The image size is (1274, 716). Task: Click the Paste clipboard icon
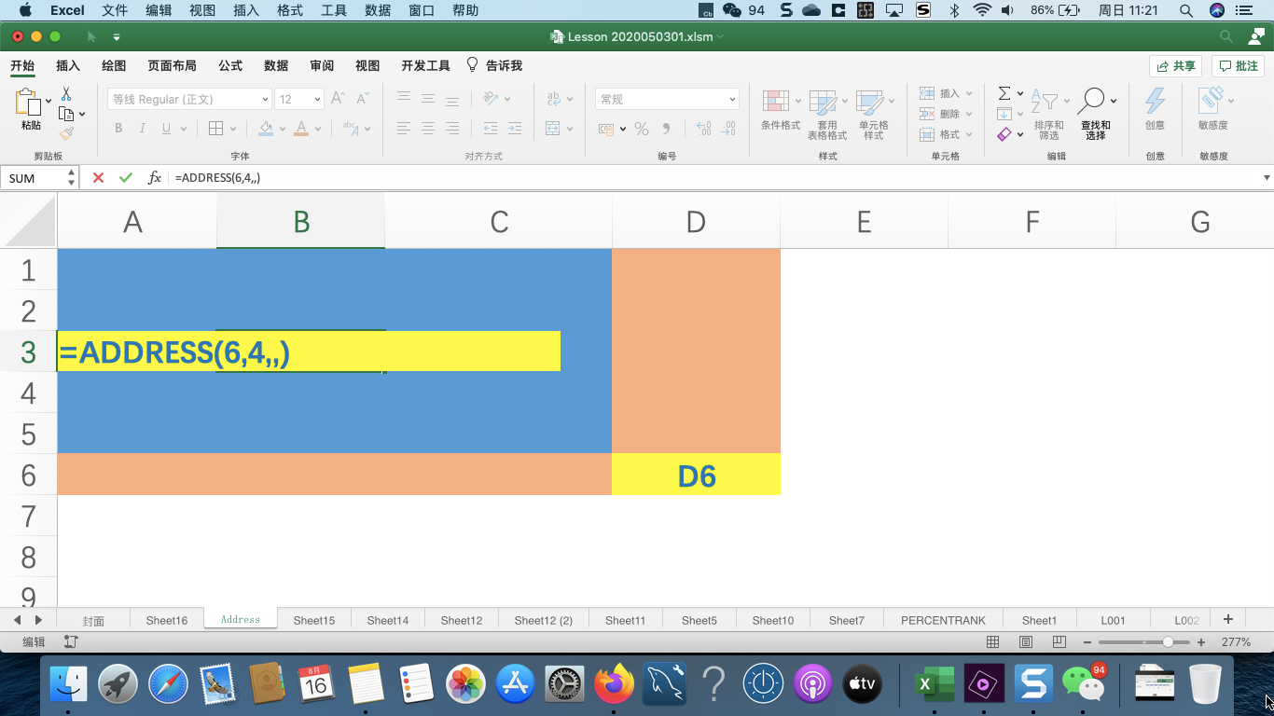click(x=29, y=103)
